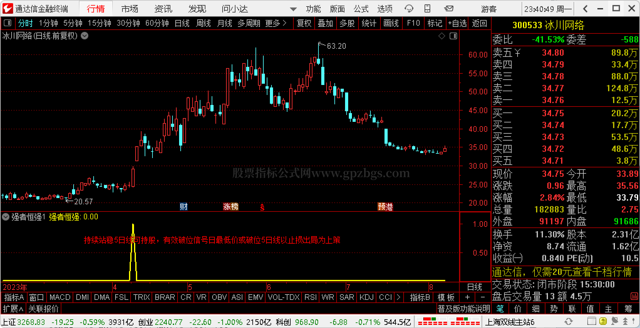This screenshot has width=640, height=328.
Task: Open the mobile phone icon in title bar
Action: click(427, 9)
